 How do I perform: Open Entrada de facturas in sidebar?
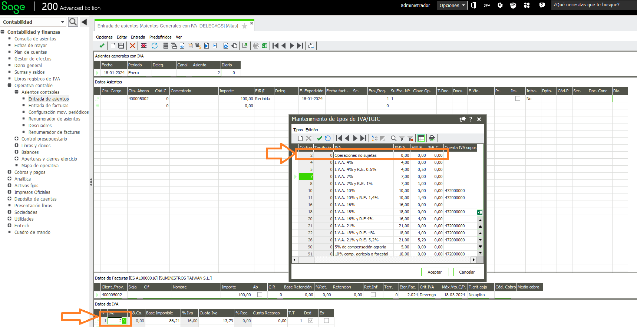pyautogui.click(x=49, y=105)
